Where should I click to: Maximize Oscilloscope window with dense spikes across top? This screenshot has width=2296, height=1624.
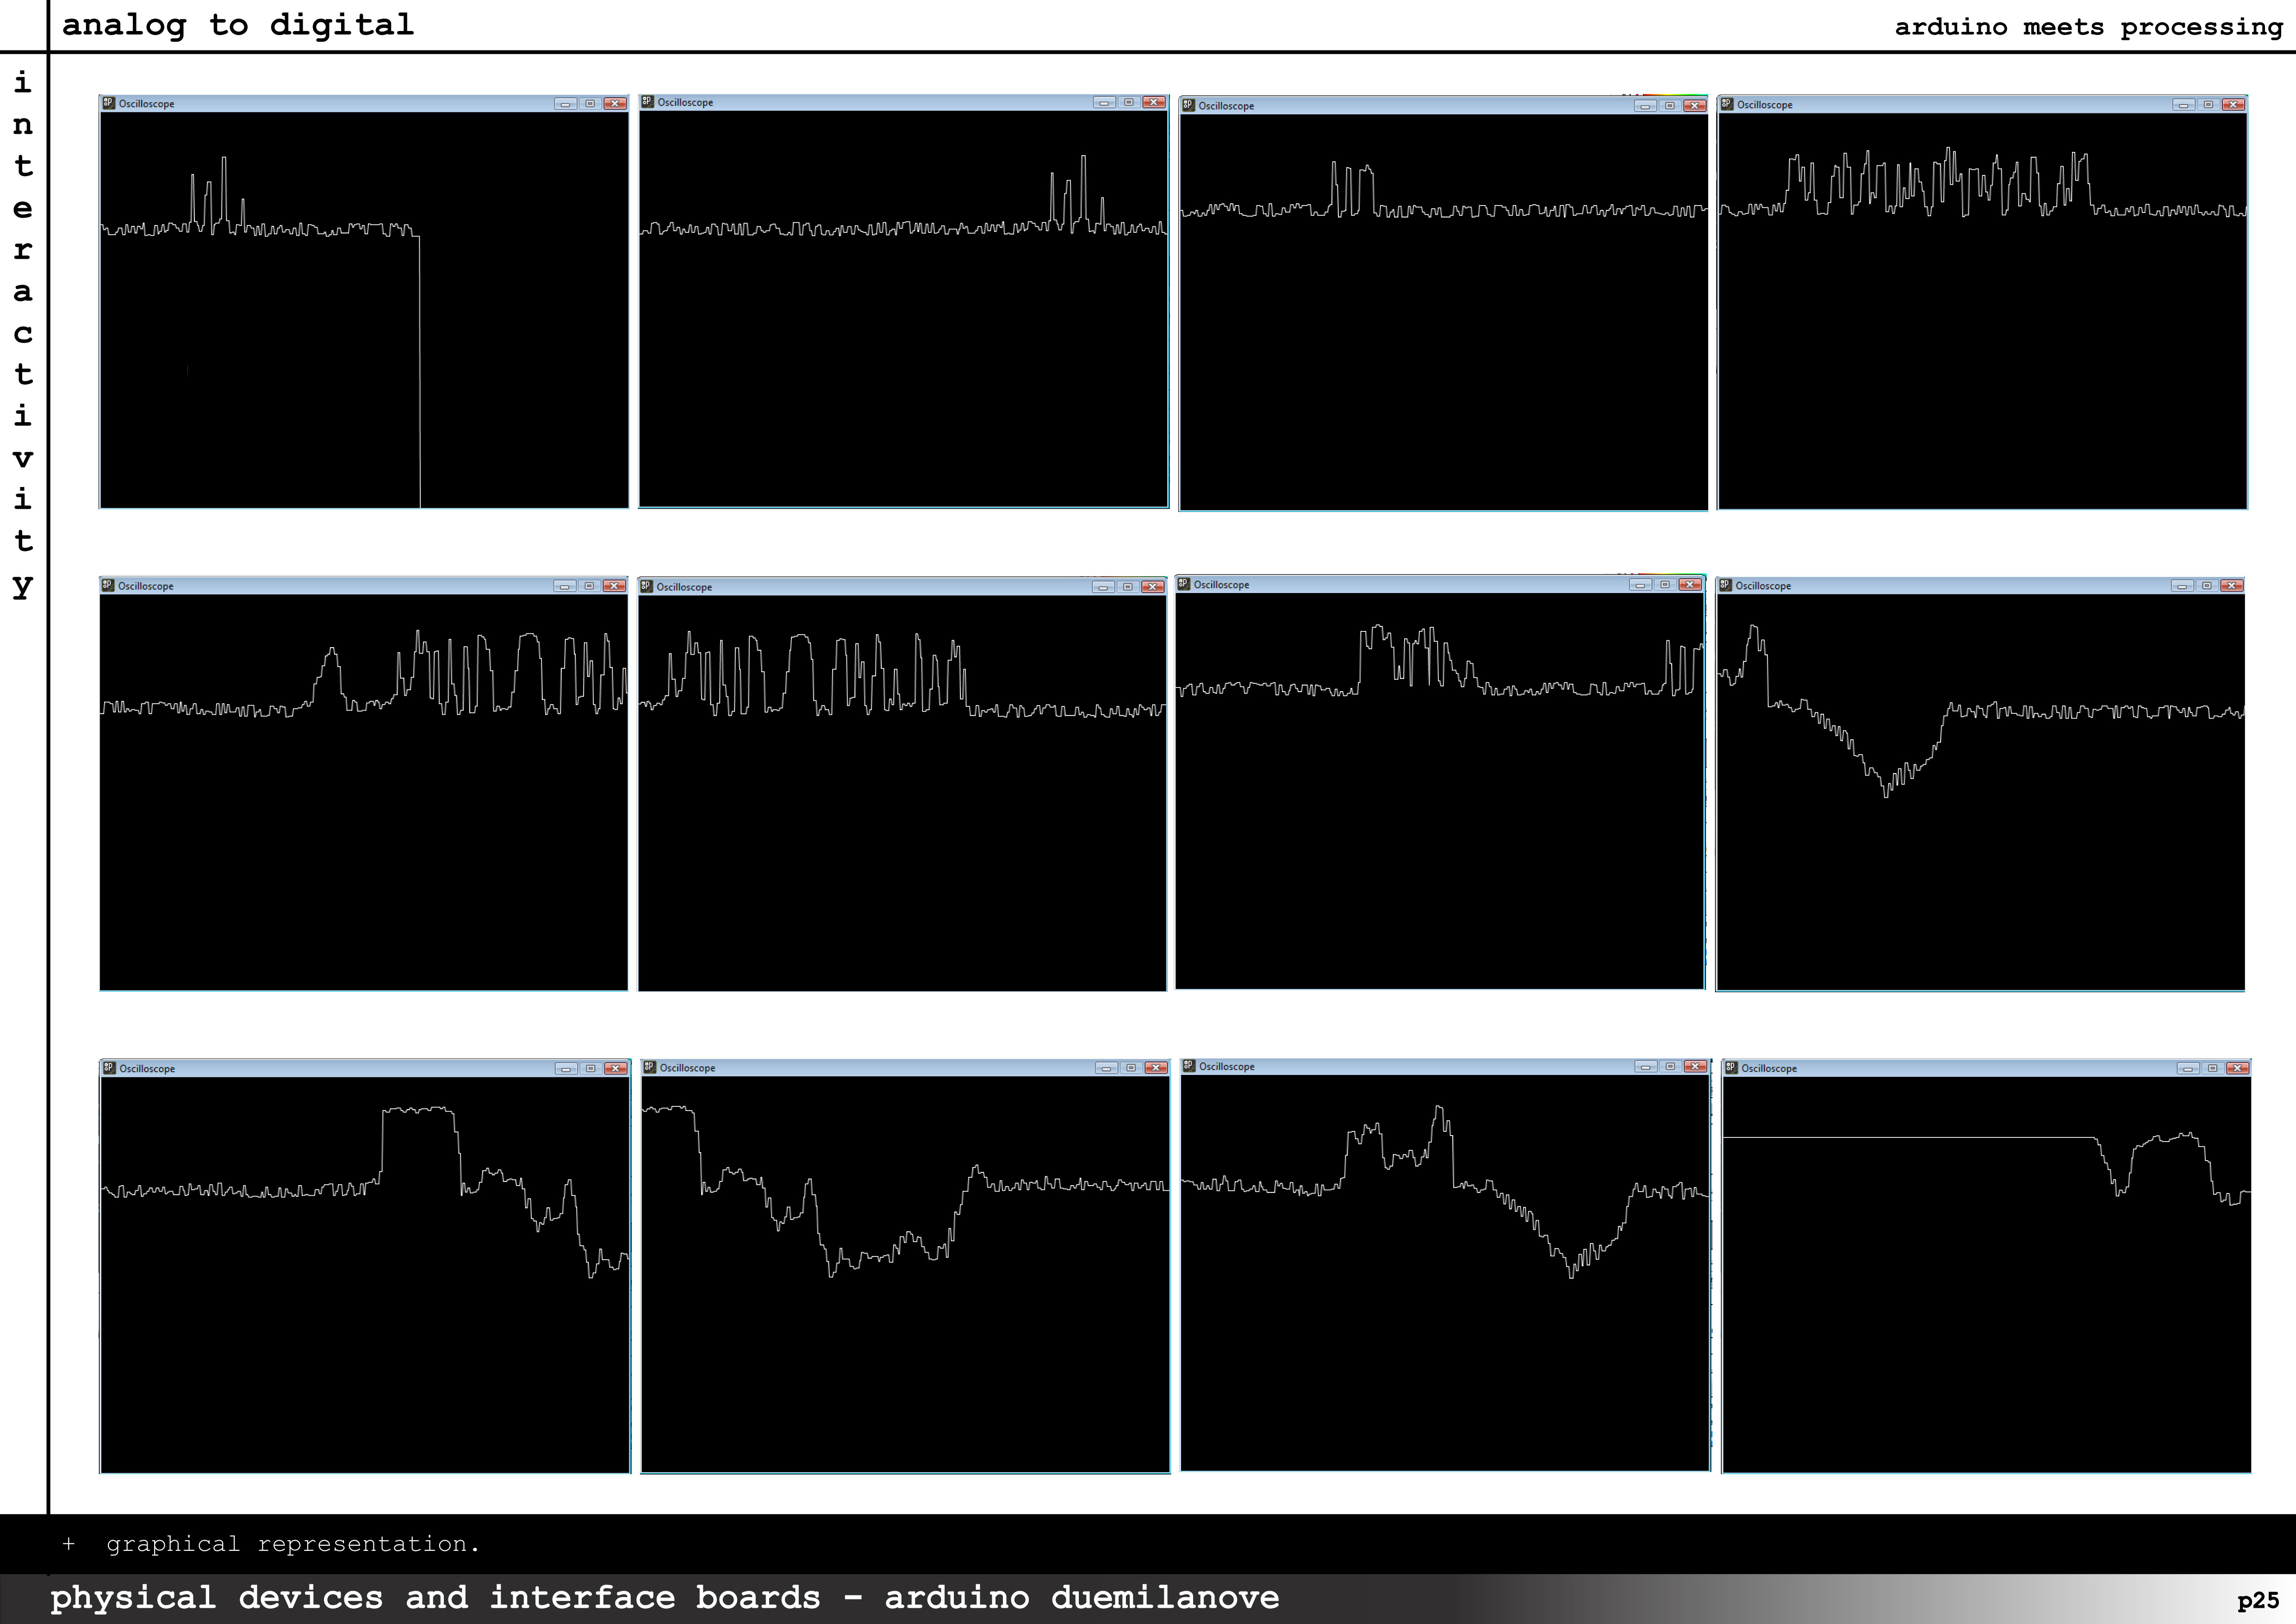click(2208, 104)
